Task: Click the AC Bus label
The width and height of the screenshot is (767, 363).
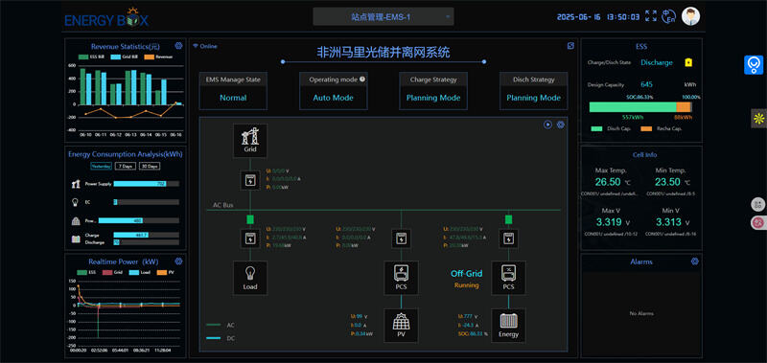Action: [x=223, y=205]
